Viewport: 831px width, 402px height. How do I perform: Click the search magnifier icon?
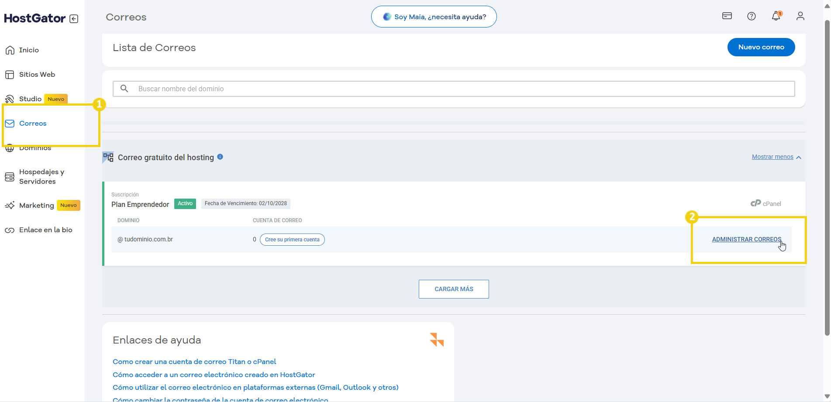click(124, 89)
